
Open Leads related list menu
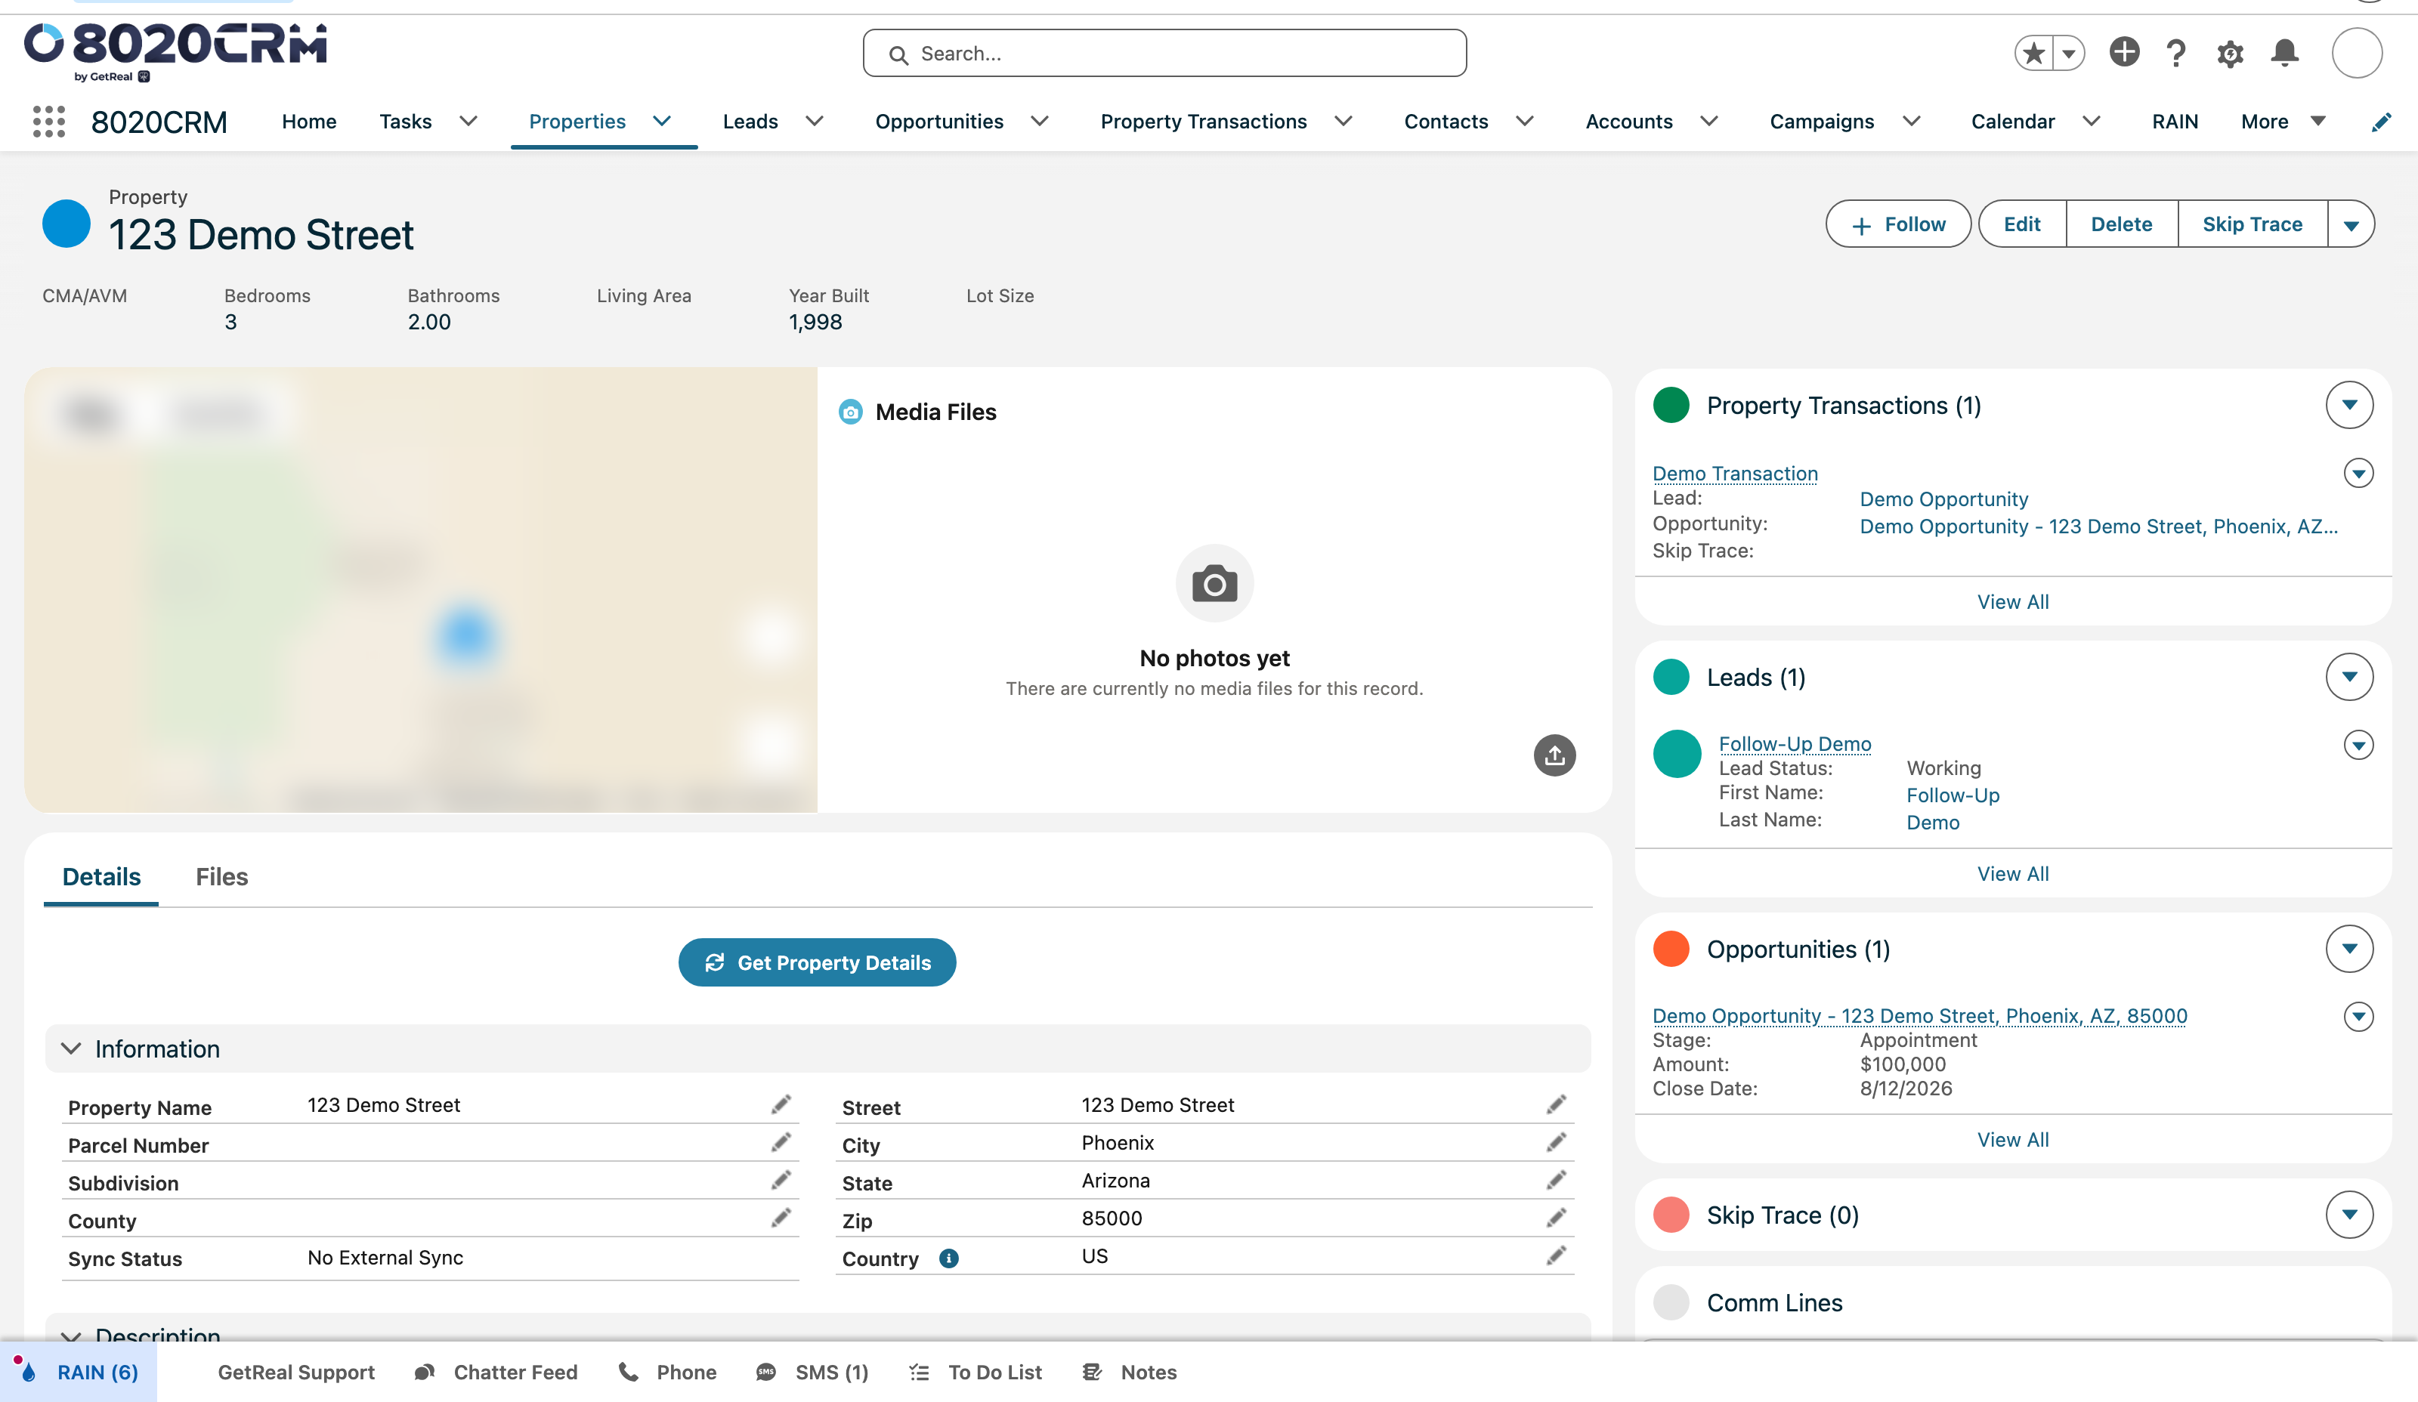(x=2349, y=677)
